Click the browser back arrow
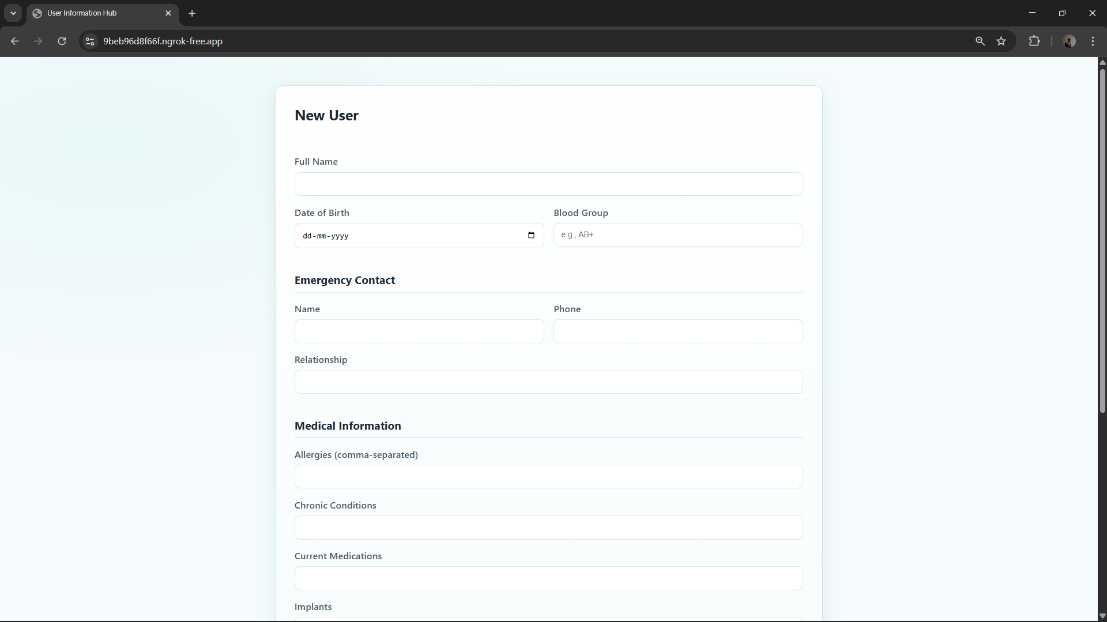This screenshot has width=1107, height=622. 15,41
